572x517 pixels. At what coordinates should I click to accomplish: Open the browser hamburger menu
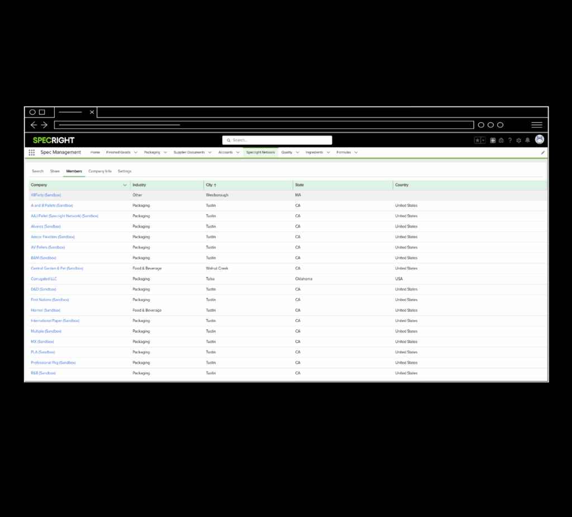pyautogui.click(x=537, y=125)
